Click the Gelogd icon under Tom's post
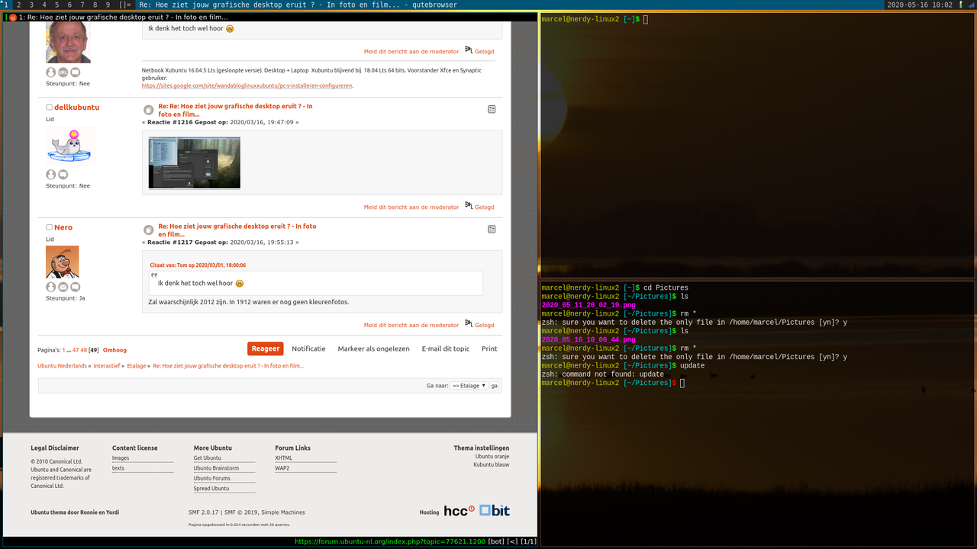 [x=469, y=50]
